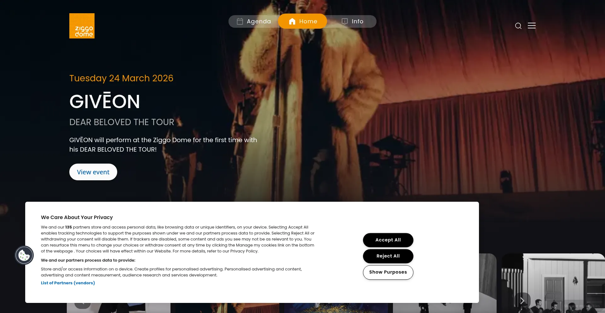Click the info icon beside Info
Image resolution: width=605 pixels, height=313 pixels.
coord(345,21)
